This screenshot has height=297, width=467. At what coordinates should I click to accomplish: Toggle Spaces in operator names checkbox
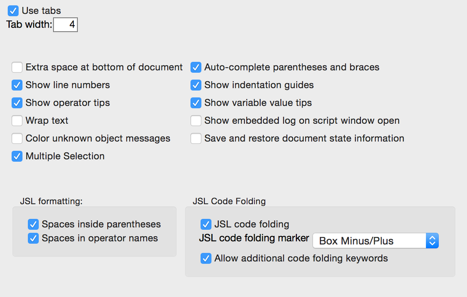[33, 238]
